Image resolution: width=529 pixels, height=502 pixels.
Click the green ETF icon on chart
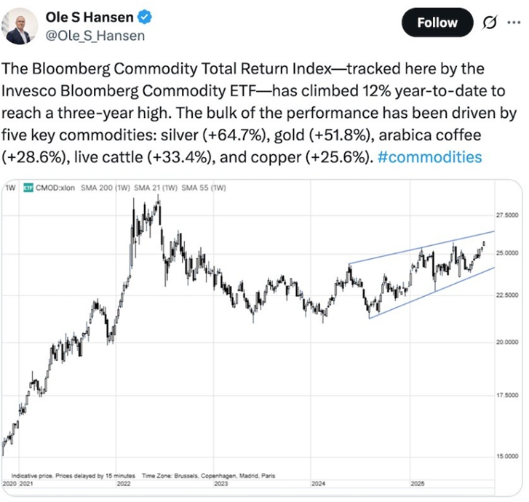tap(28, 188)
